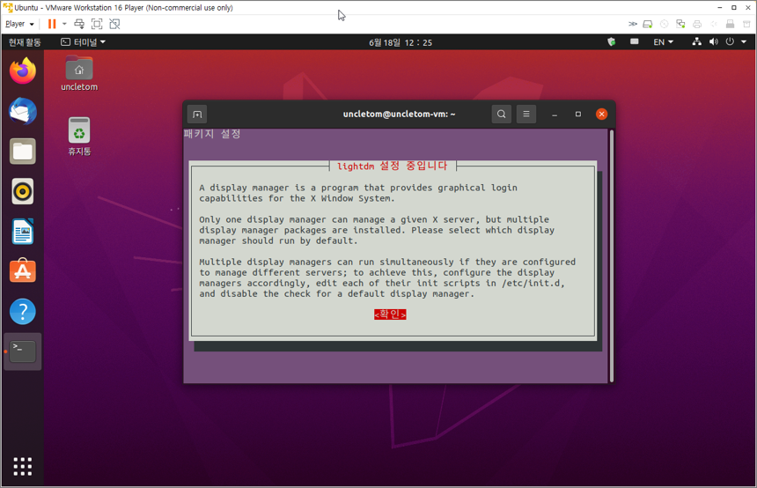
Task: Click the VMware CD/DVD device icon
Action: coord(664,24)
